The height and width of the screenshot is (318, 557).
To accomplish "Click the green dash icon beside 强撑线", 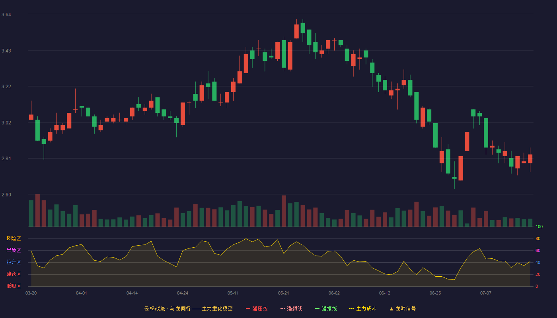I will click(x=317, y=308).
